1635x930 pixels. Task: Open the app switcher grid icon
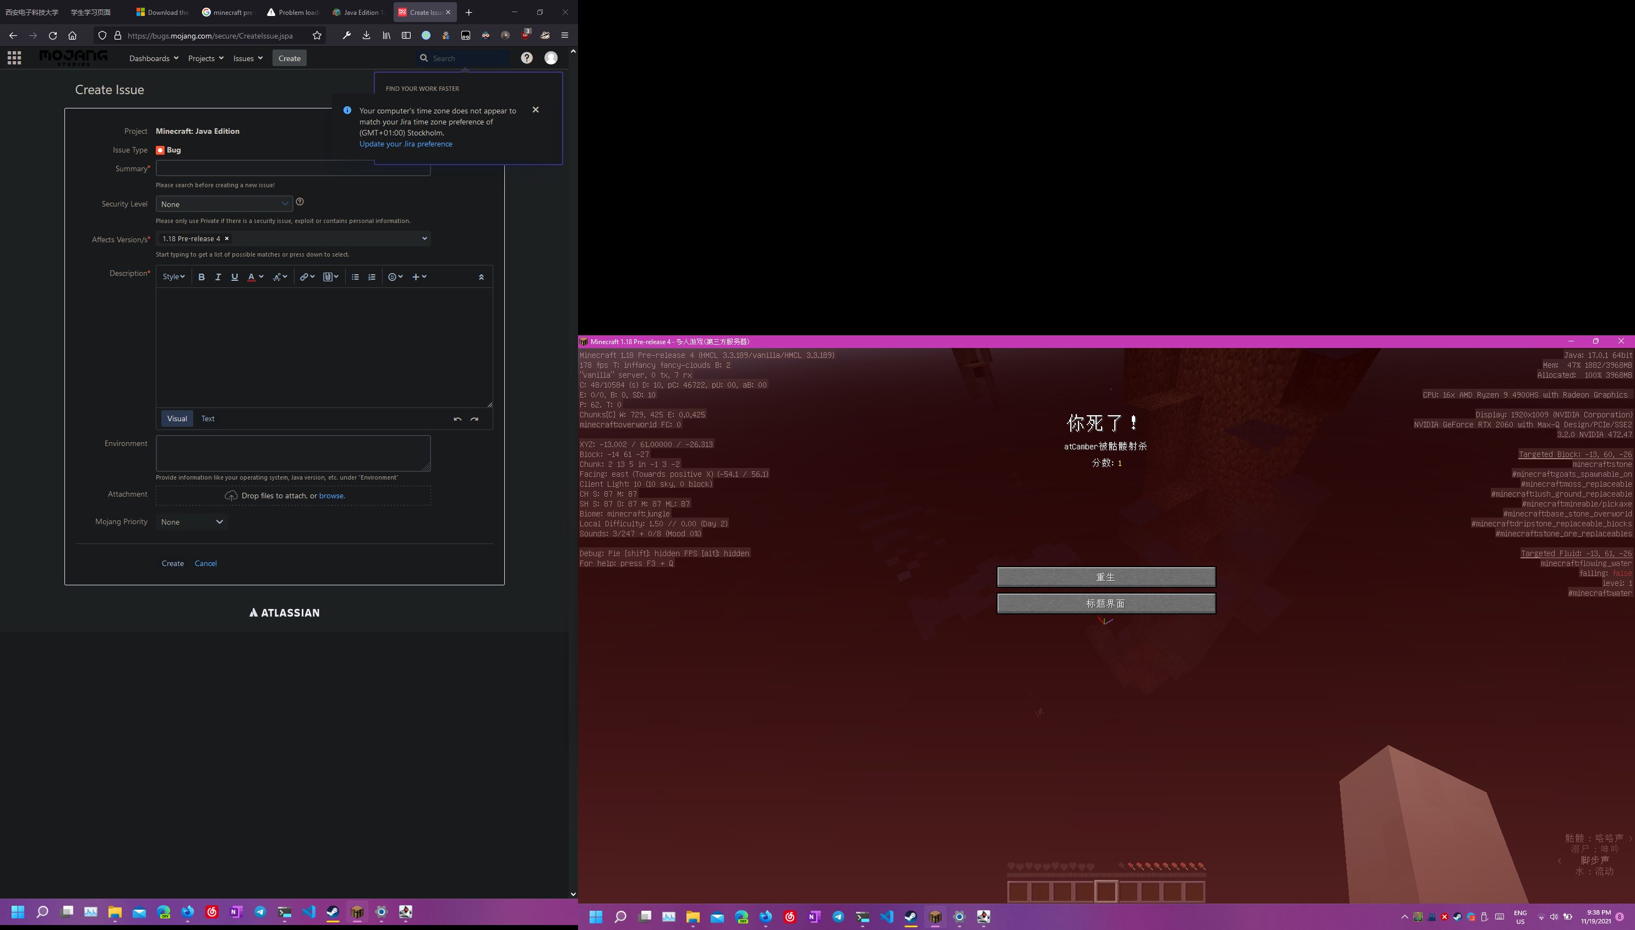tap(14, 58)
